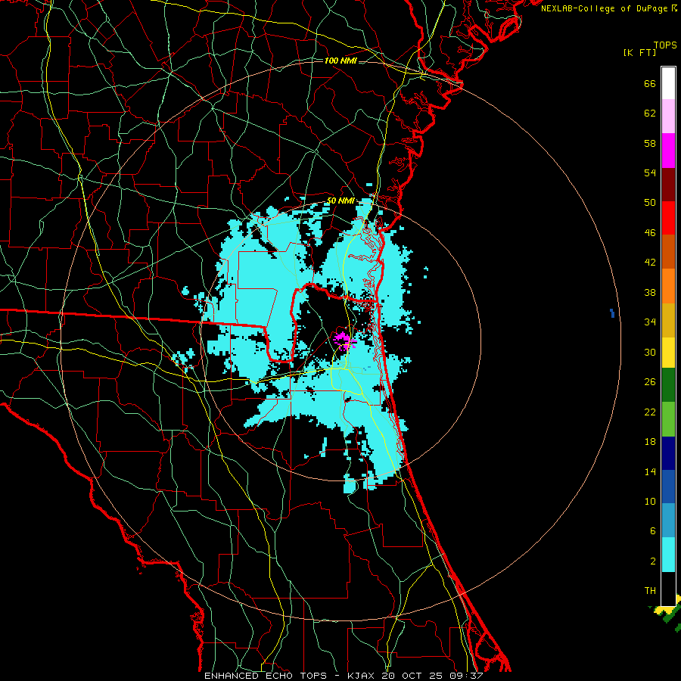
Task: Click the '14' legend value label
Action: click(x=650, y=472)
